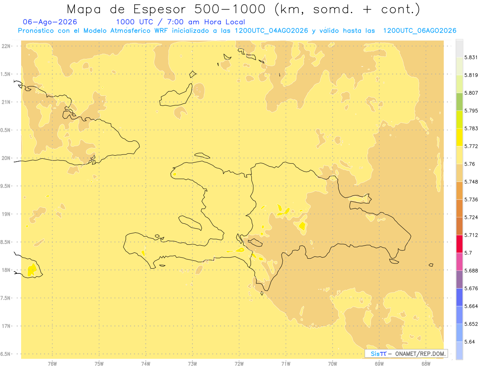Click the '22N' latitude label
The height and width of the screenshot is (369, 478).
coord(7,46)
